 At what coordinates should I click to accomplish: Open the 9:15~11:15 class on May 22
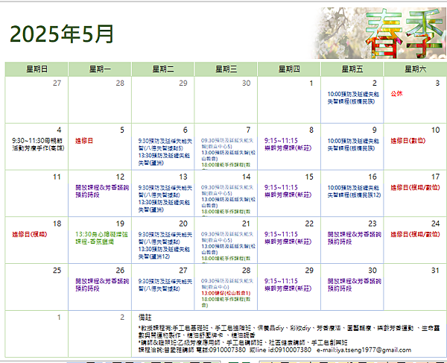tap(288, 238)
